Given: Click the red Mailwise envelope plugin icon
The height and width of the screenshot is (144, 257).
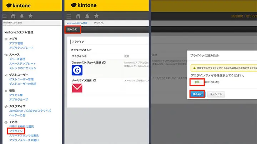Looking at the screenshot, I should (77, 88).
